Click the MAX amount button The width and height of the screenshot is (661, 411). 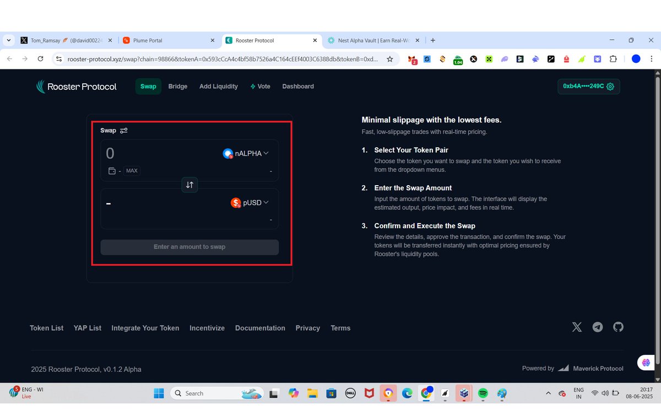coord(132,171)
